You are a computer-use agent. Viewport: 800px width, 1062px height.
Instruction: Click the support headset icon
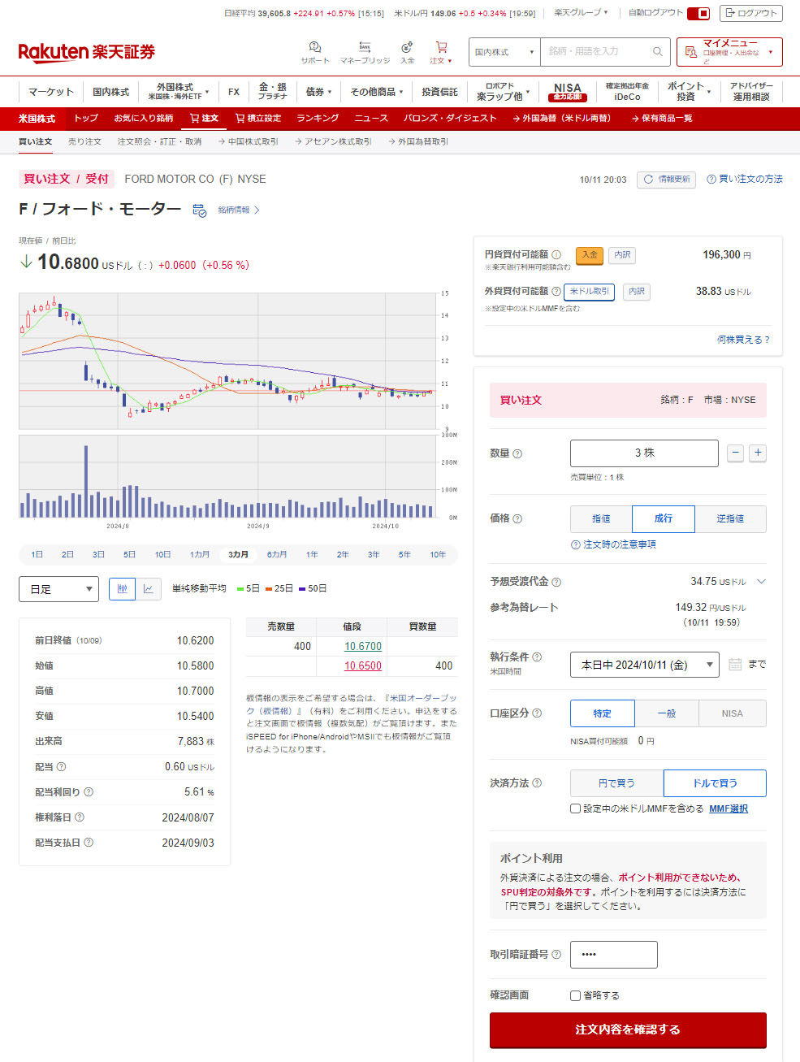click(314, 48)
